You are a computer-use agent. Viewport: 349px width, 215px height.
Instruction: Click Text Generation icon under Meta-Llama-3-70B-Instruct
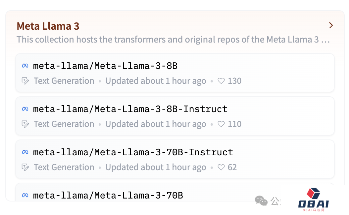[25, 168]
